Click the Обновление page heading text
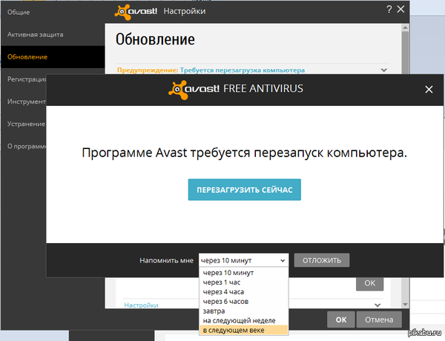The image size is (445, 341). pyautogui.click(x=155, y=39)
